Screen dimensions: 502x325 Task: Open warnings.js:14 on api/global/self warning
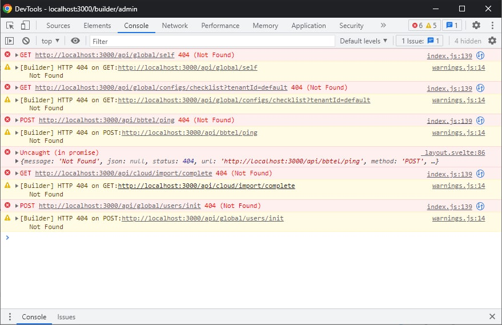pos(459,67)
